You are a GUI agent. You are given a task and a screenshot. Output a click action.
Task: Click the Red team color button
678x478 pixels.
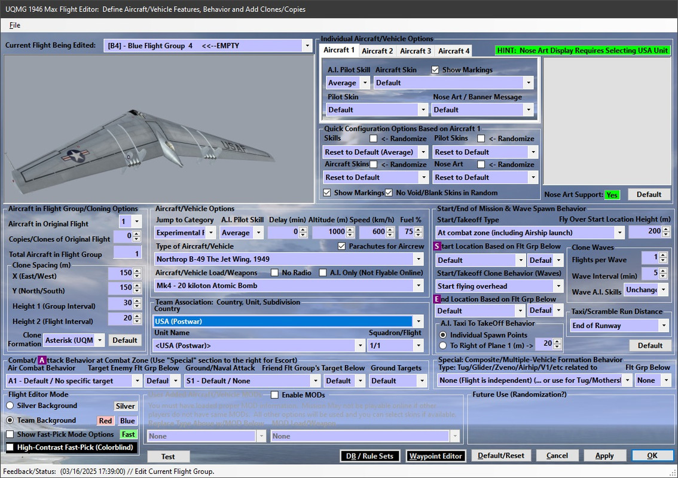click(x=105, y=421)
